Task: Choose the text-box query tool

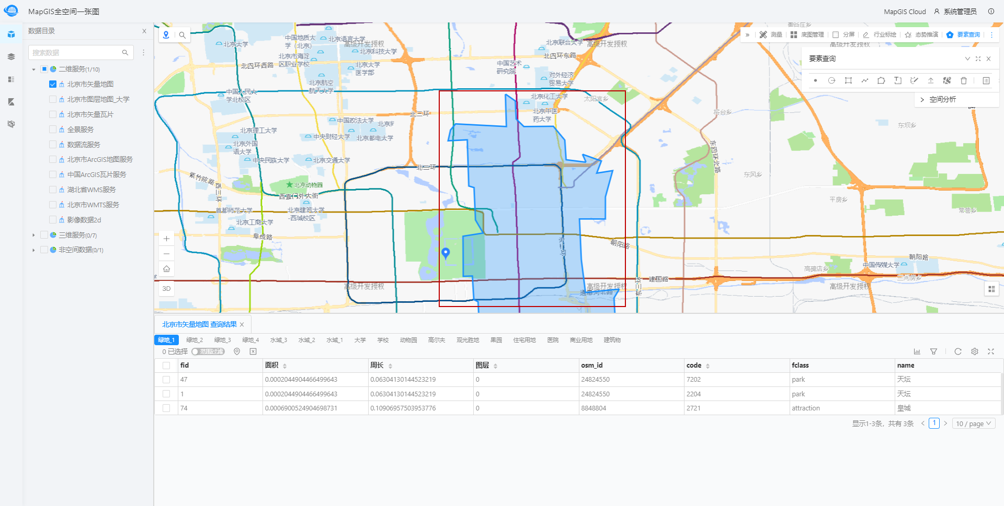Action: pos(898,80)
